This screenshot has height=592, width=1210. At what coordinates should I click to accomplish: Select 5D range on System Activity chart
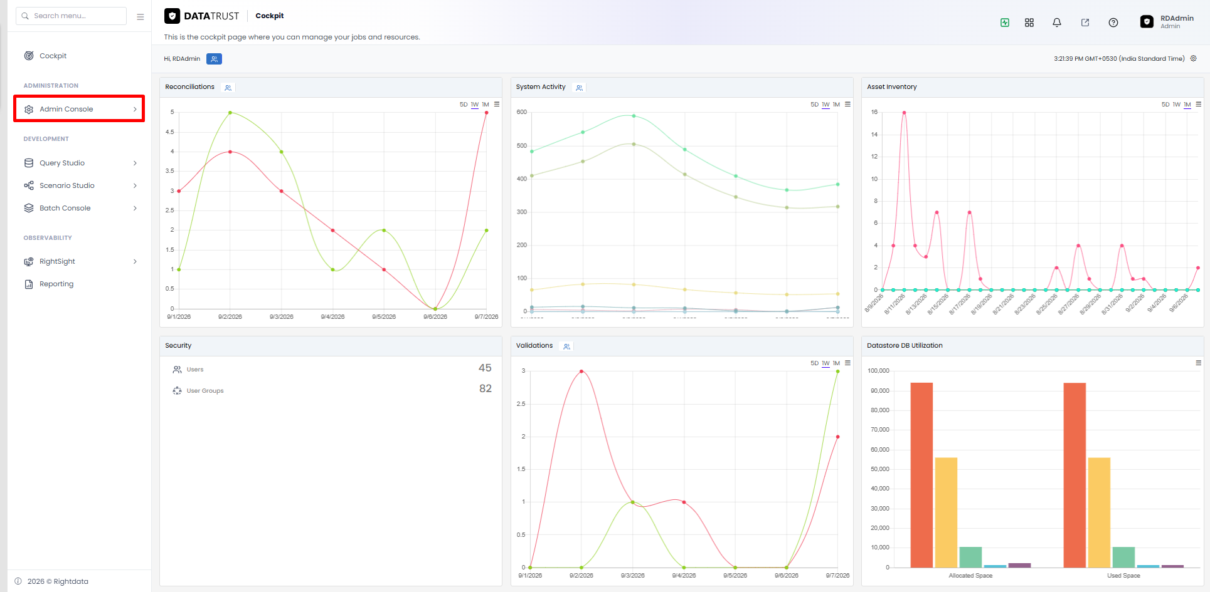pyautogui.click(x=814, y=105)
